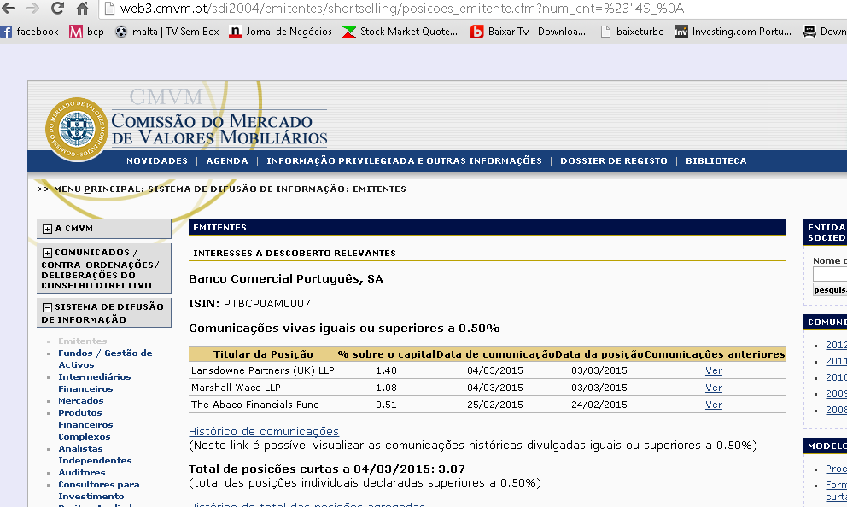Select The Abaco Financials Fund cell

click(x=255, y=405)
